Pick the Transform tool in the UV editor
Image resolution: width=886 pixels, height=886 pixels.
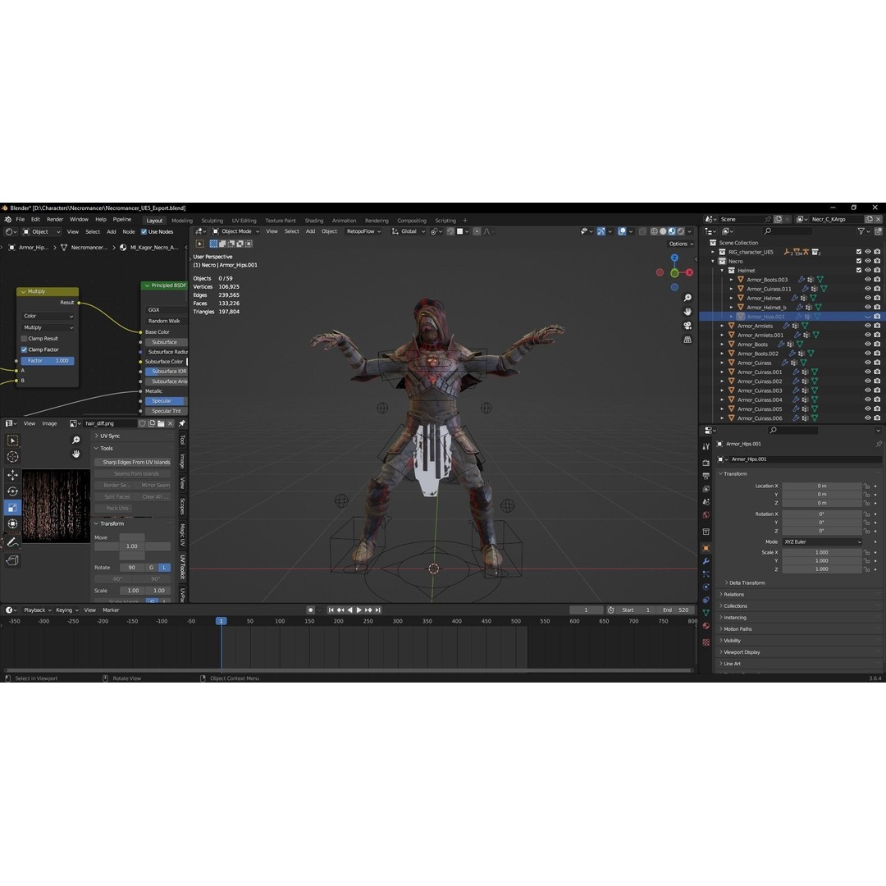click(x=12, y=524)
